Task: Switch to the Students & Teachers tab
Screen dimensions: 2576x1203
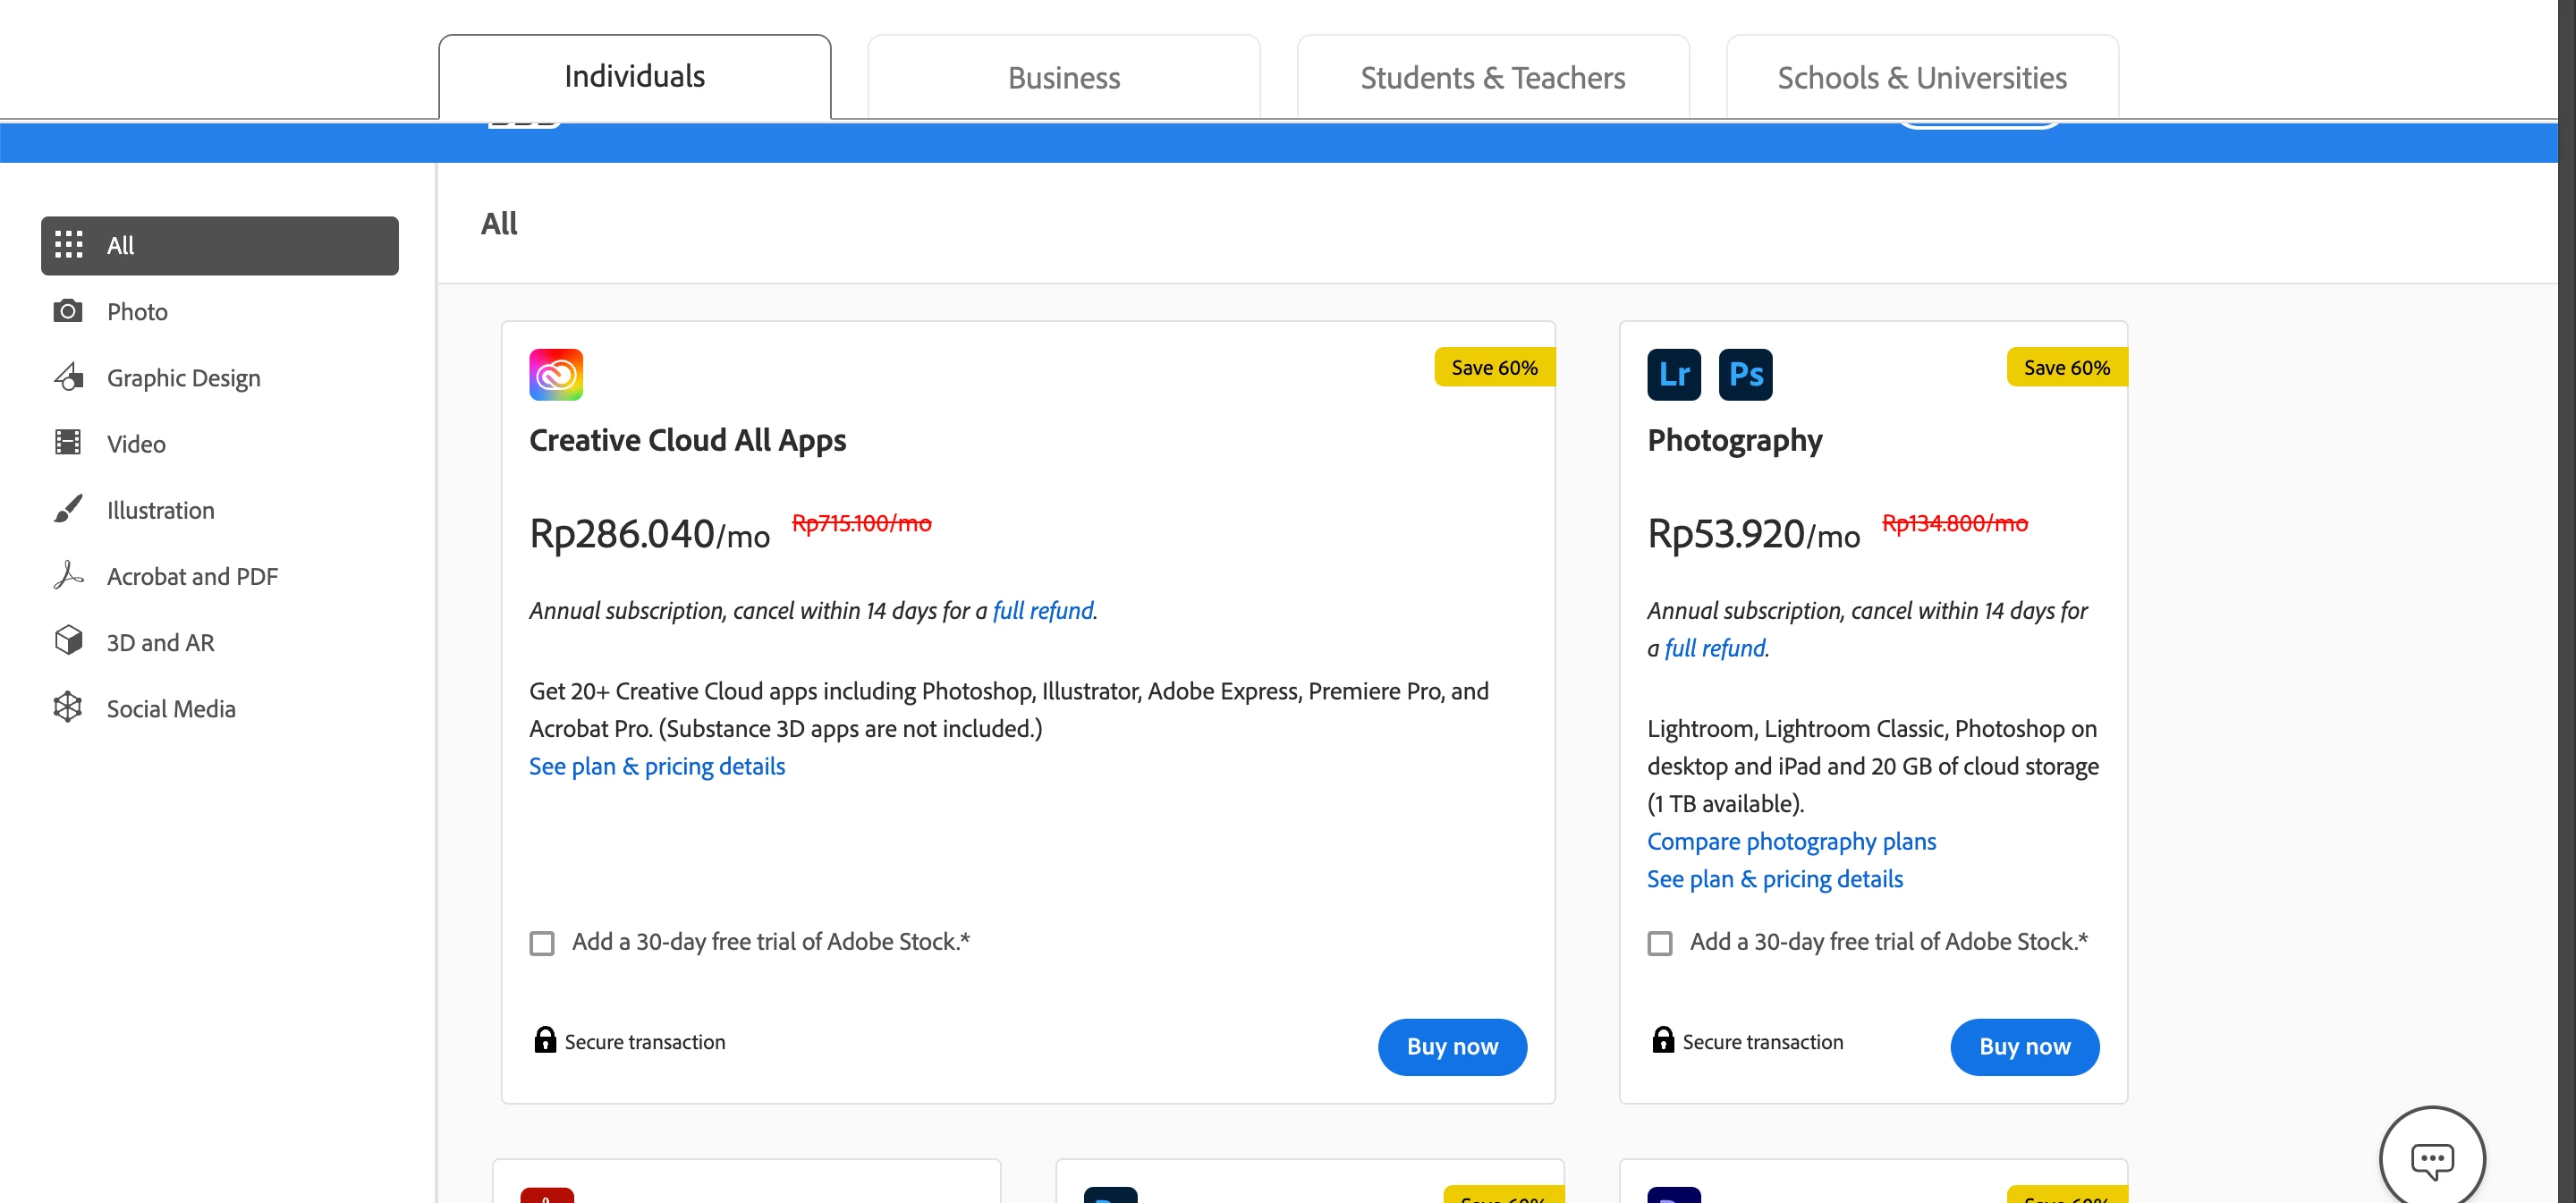Action: (x=1492, y=78)
